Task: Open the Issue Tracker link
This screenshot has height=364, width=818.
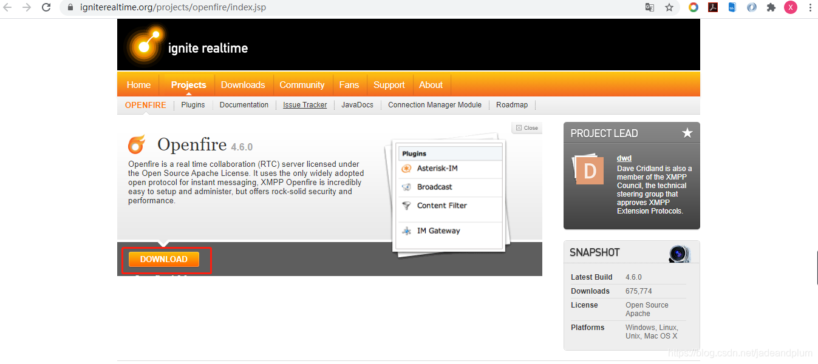Action: pos(305,105)
